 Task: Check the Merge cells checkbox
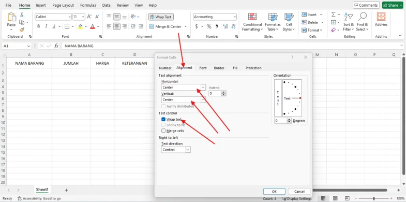(x=163, y=131)
